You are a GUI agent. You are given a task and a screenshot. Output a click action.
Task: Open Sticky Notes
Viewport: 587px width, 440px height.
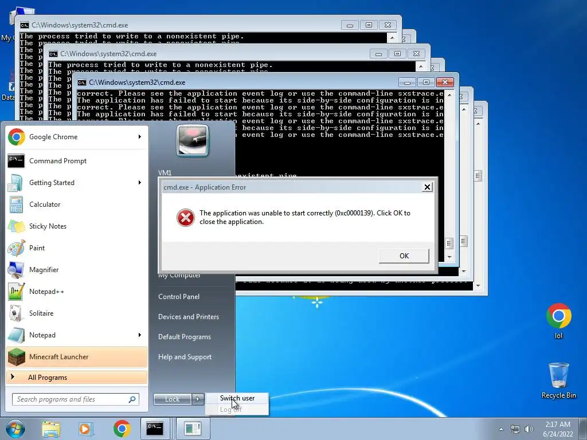[x=76, y=226]
